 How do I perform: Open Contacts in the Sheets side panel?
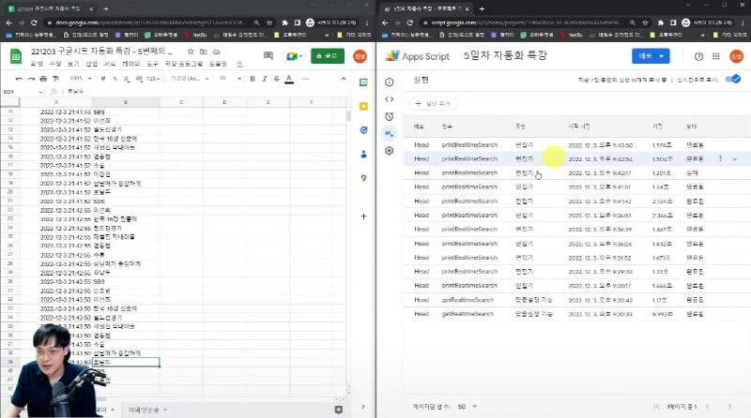click(363, 154)
